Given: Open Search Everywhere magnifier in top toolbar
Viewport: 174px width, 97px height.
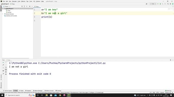Looking at the screenshot, I should pyautogui.click(x=168, y=4).
